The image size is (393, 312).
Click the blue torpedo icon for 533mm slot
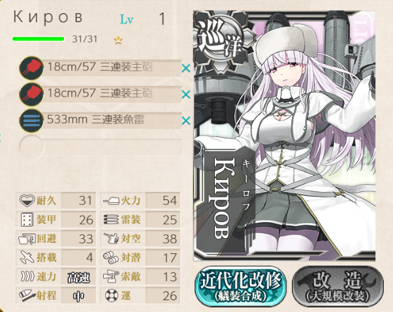click(x=31, y=121)
